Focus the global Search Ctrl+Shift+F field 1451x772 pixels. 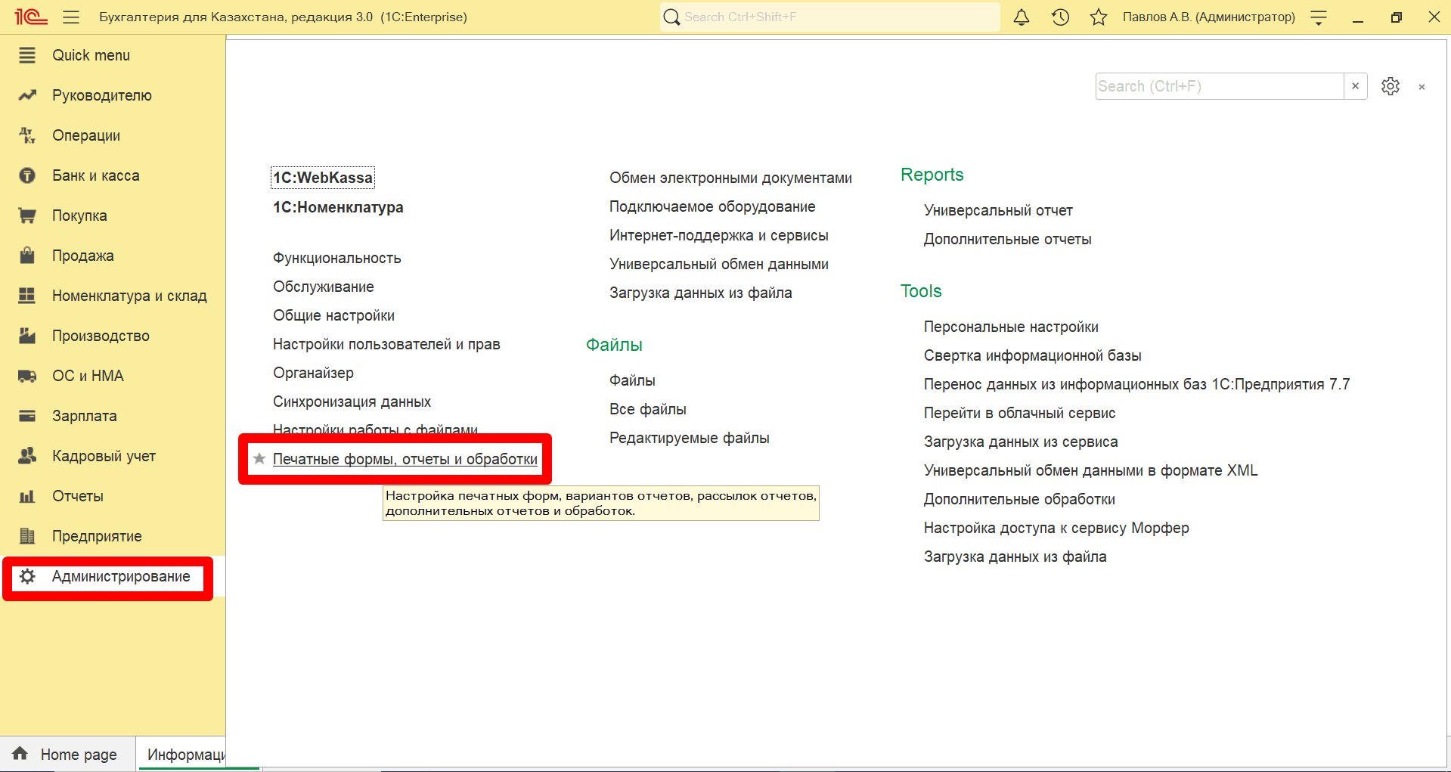tap(830, 17)
